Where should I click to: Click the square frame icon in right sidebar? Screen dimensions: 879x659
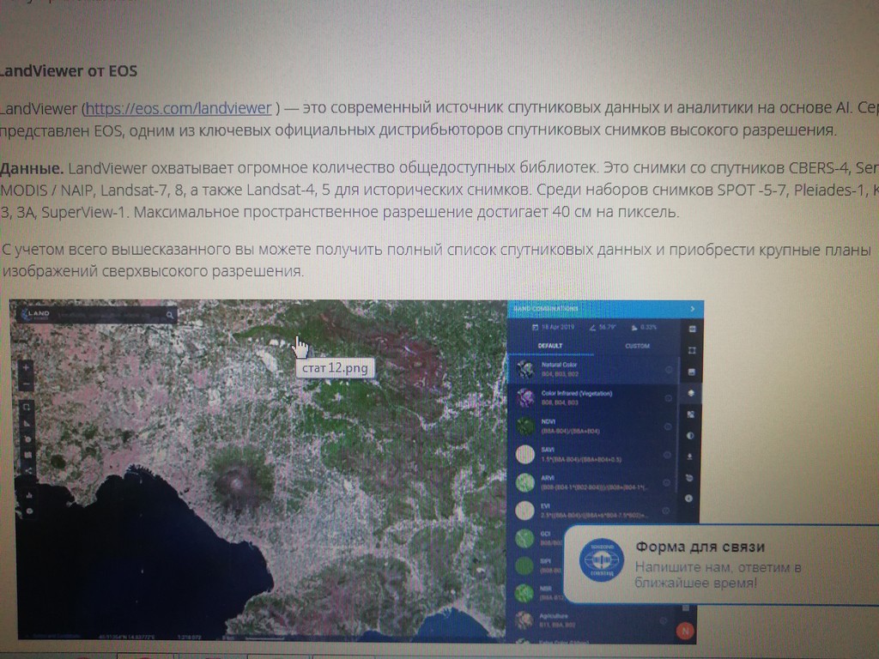(x=693, y=350)
